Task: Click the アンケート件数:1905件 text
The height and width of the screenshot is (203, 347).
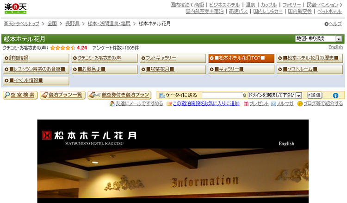Action: tap(116, 48)
